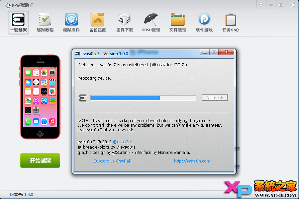Expand the PP助手 title bar dropdown menu
This screenshot has width=299, height=199.
pyautogui.click(x=261, y=5)
